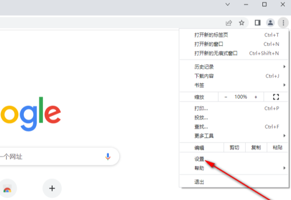The image size is (291, 200).
Task: Open 下载内容 downloads entry
Action: click(x=234, y=76)
